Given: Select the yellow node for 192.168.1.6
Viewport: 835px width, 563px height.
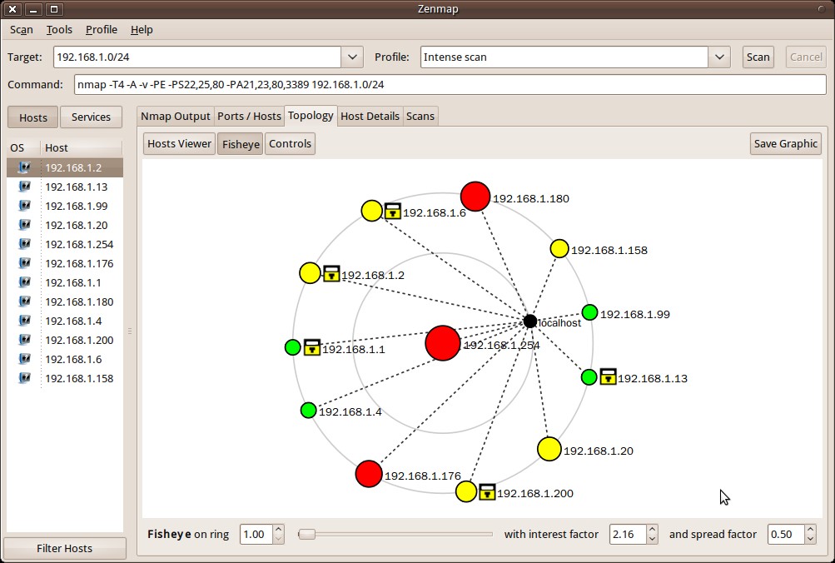Looking at the screenshot, I should [x=371, y=211].
